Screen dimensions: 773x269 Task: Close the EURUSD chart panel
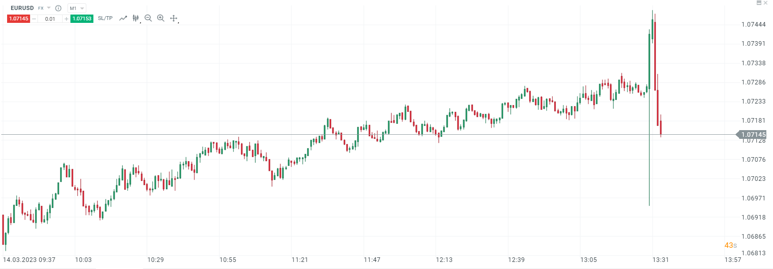pos(765,3)
